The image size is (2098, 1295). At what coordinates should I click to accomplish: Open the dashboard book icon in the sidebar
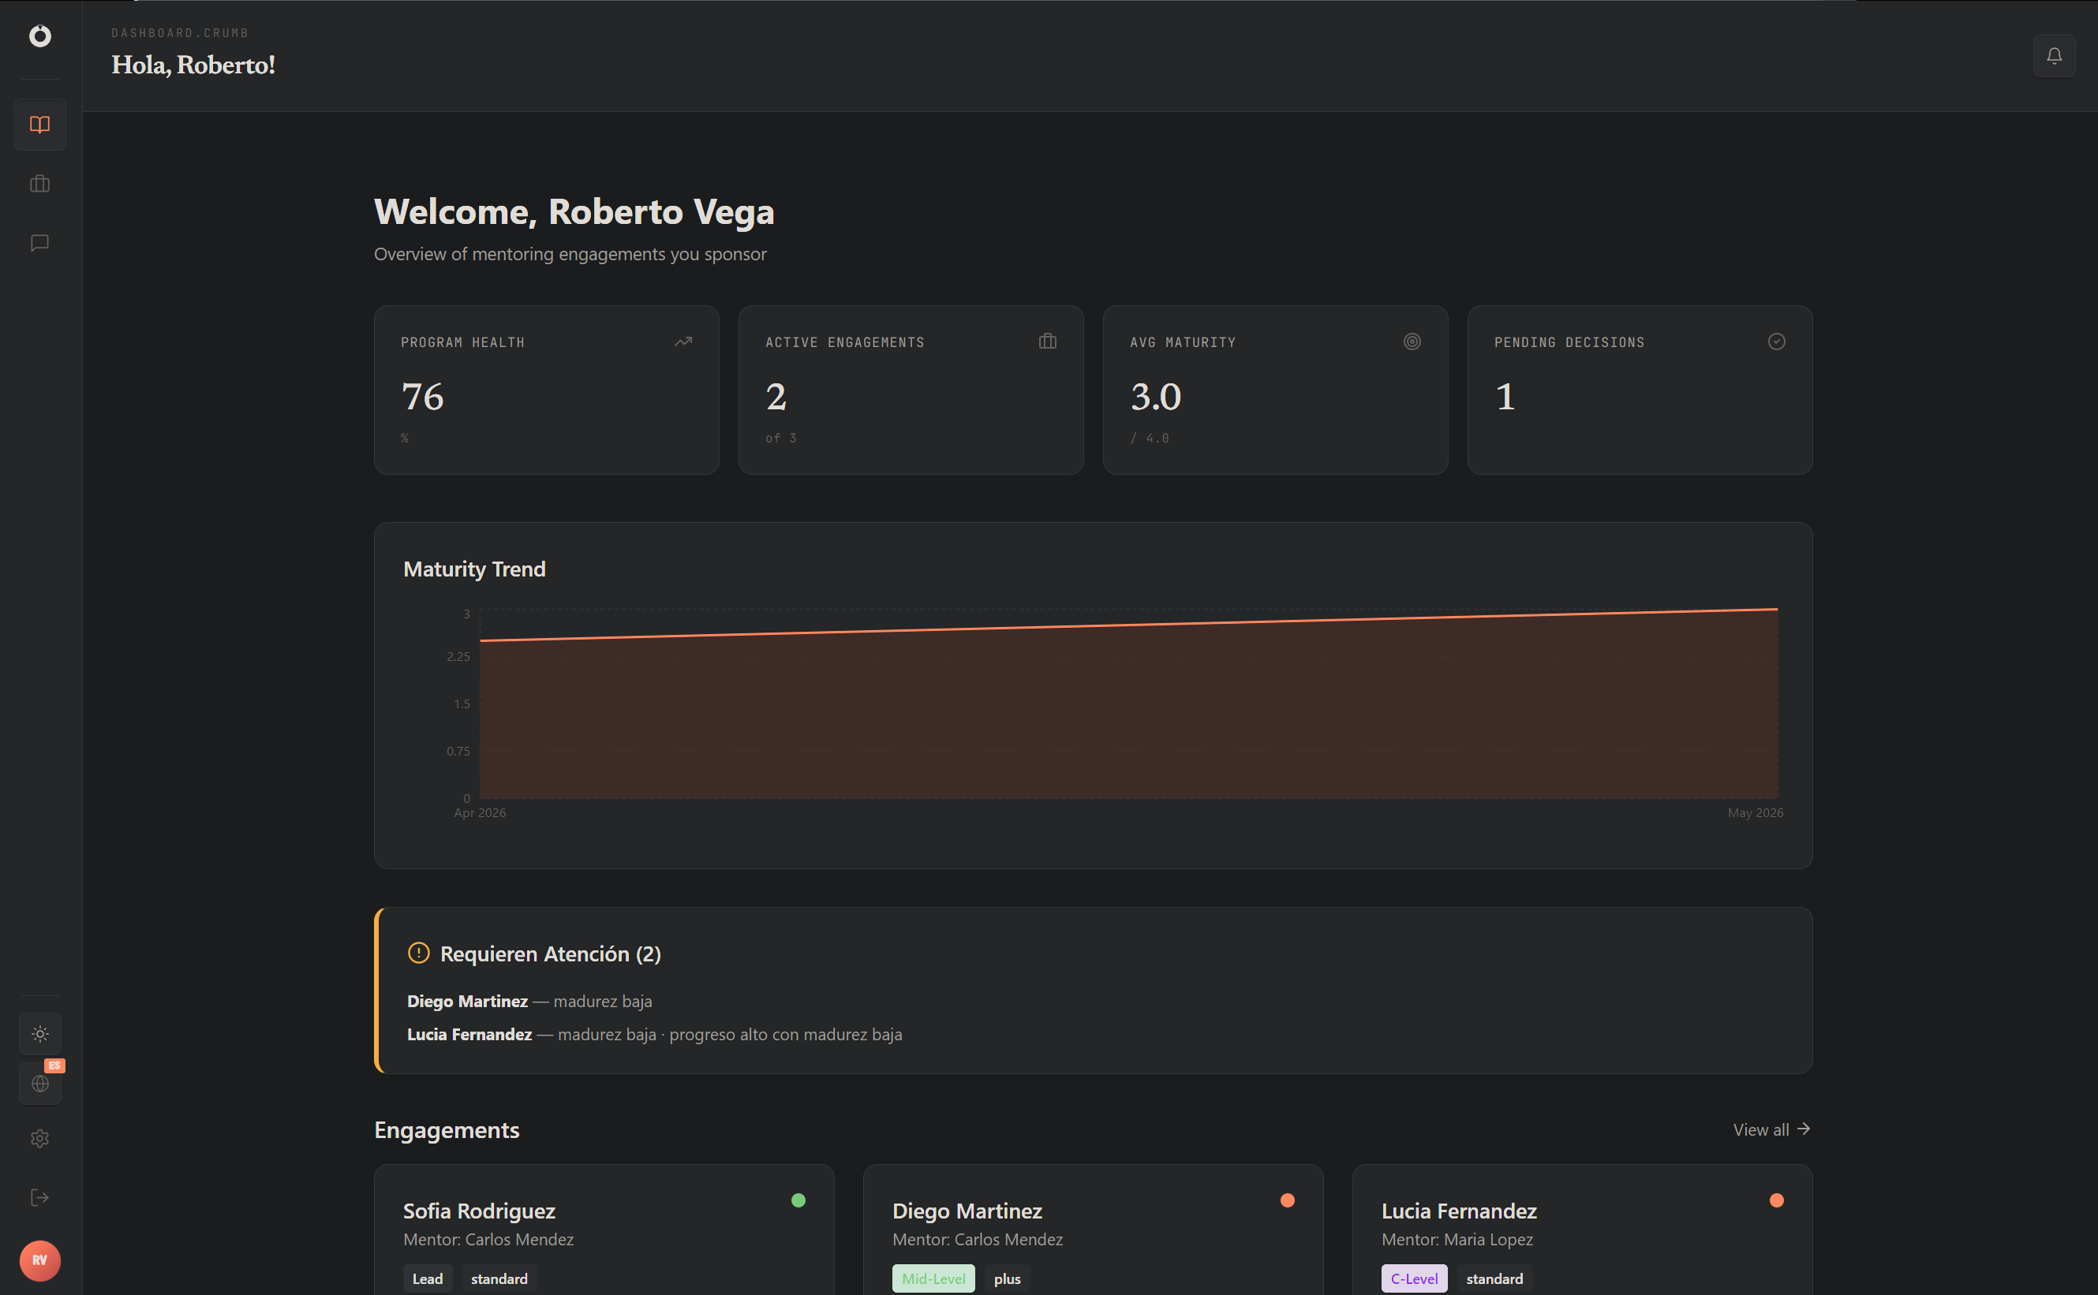(x=39, y=125)
